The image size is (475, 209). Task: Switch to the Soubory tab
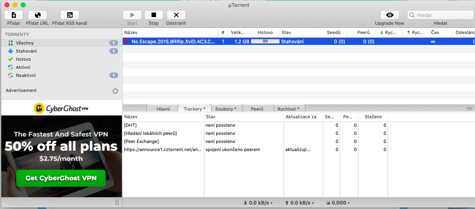(226, 109)
